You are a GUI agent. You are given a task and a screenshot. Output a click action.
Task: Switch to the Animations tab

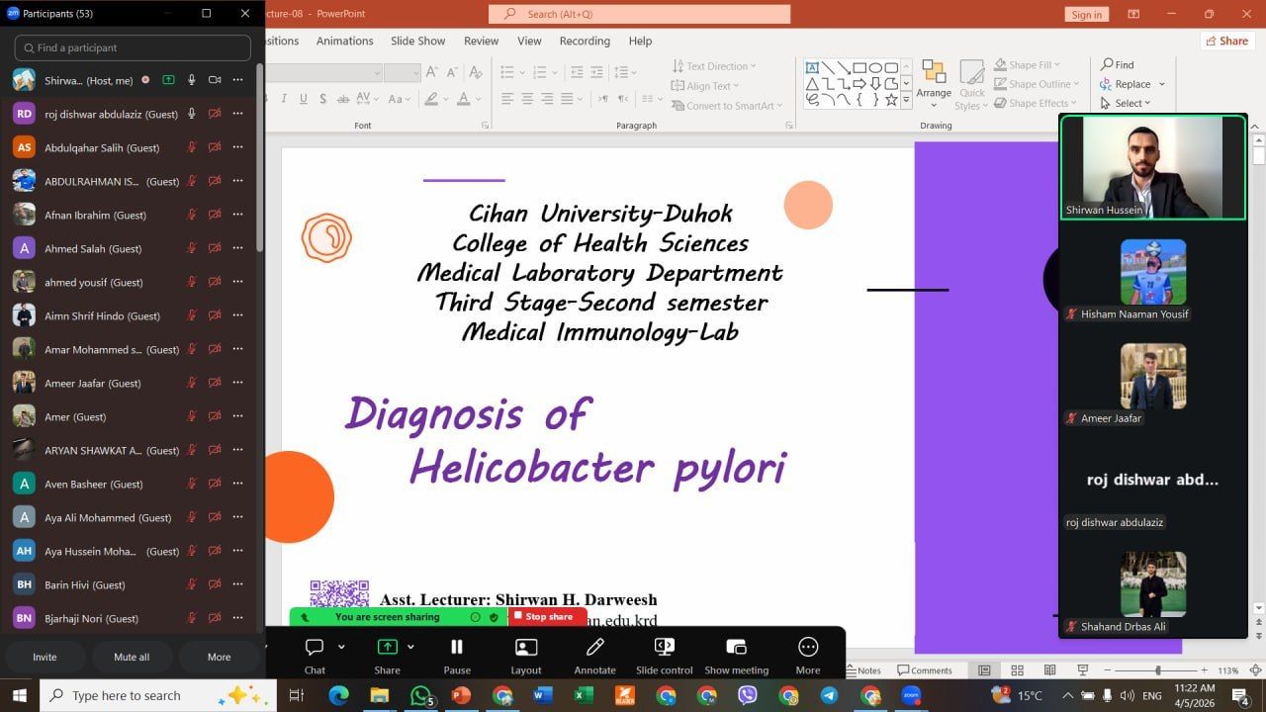(344, 41)
